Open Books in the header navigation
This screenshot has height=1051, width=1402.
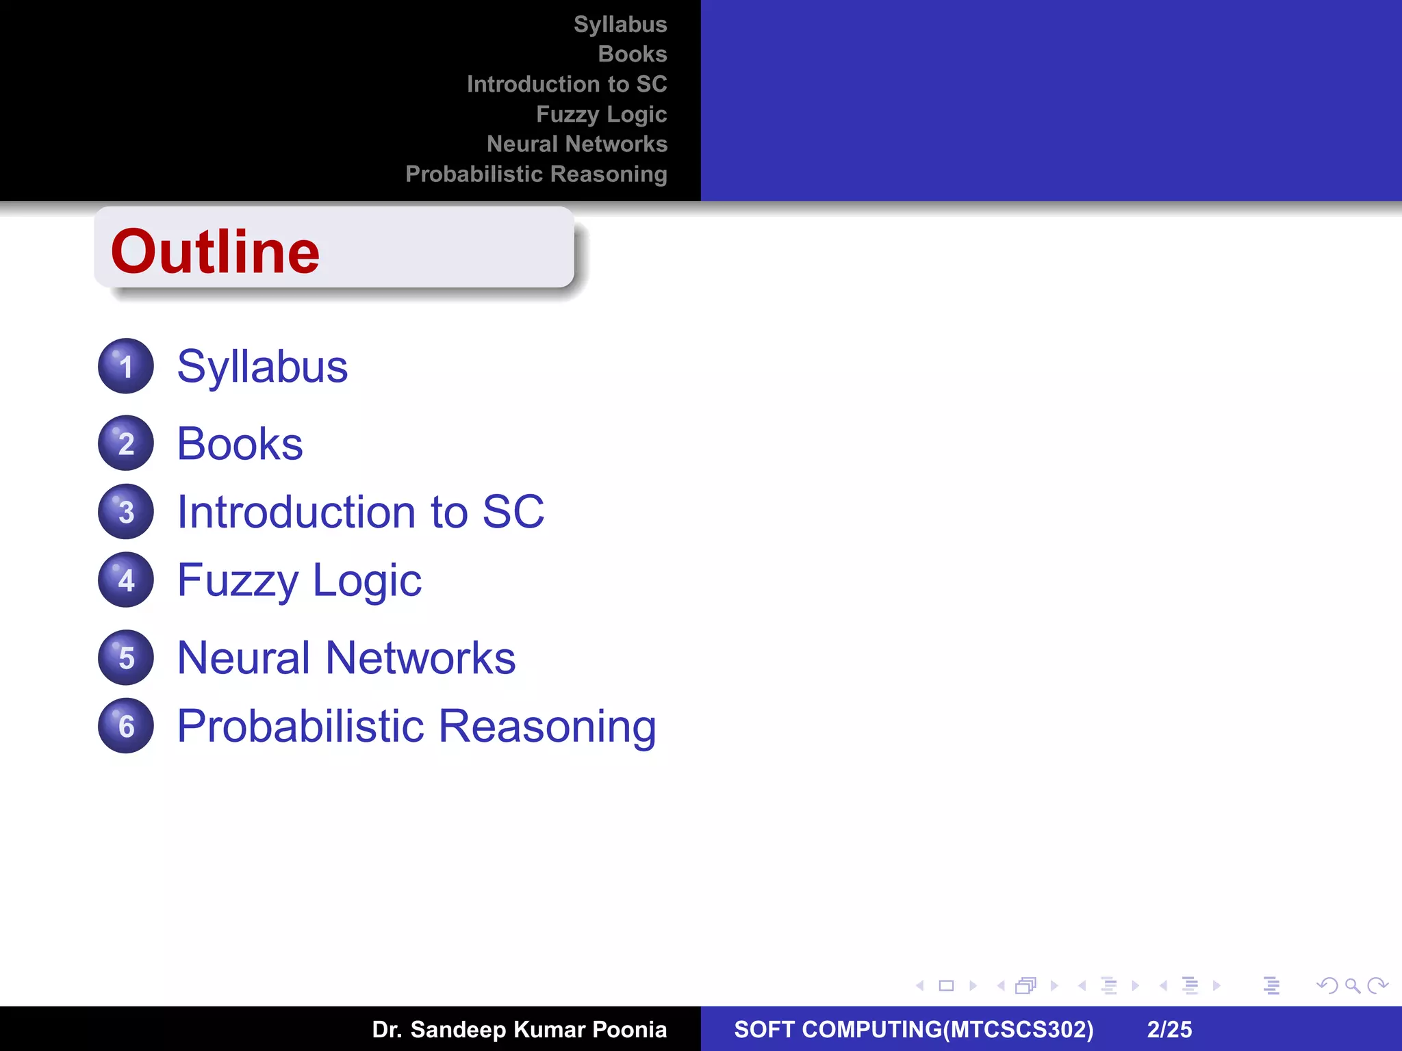coord(633,54)
